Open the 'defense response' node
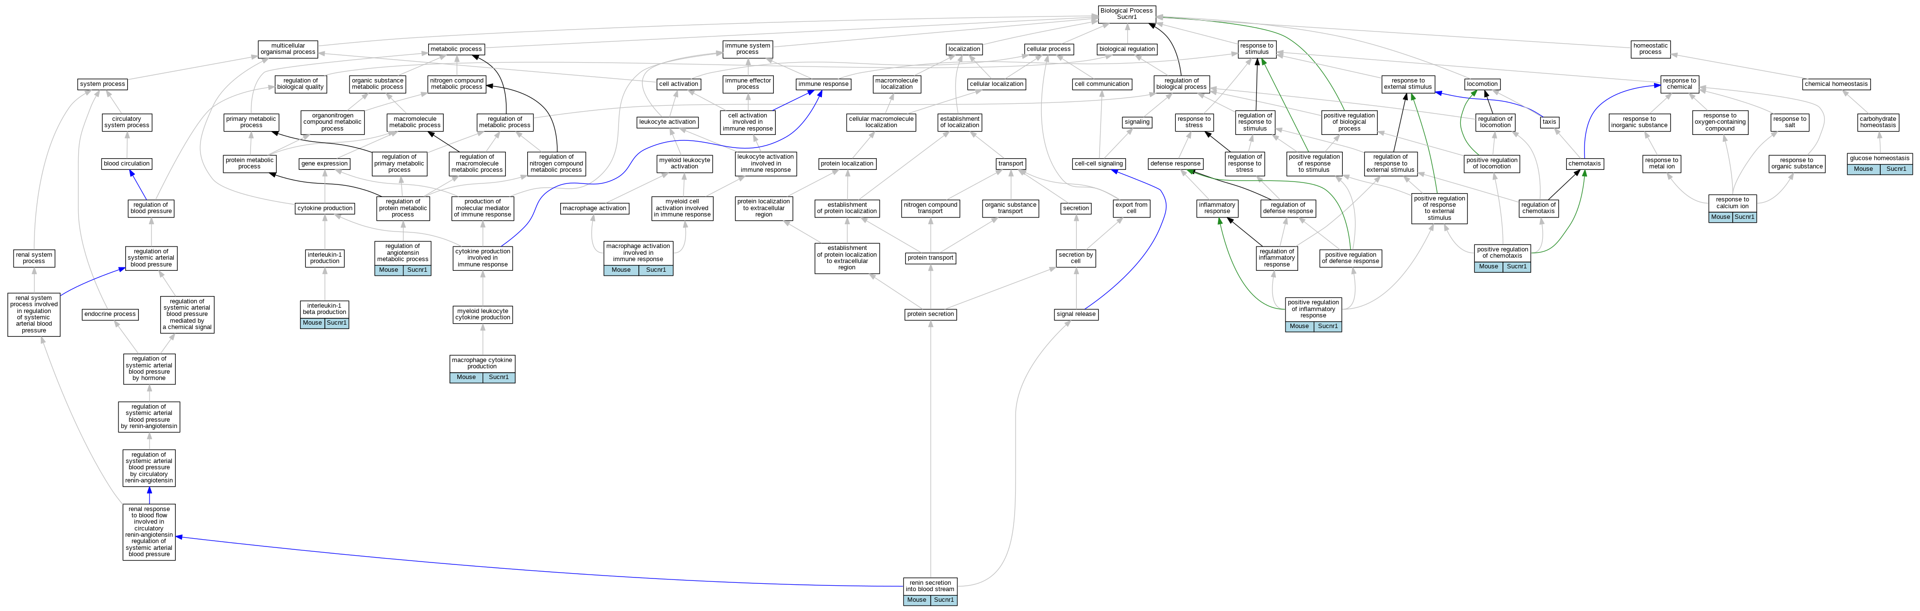1920x611 pixels. pos(1175,164)
